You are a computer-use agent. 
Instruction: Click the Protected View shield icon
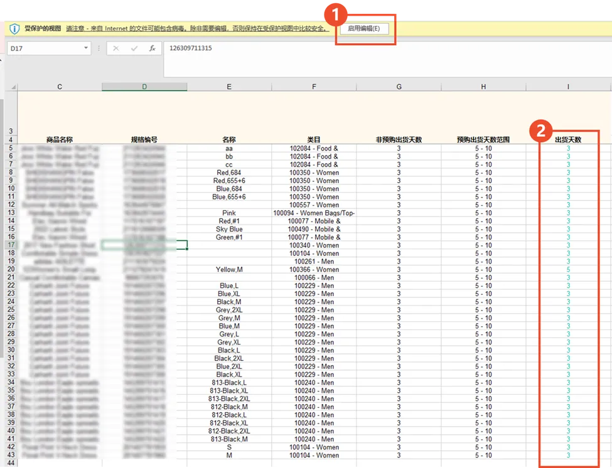point(14,29)
